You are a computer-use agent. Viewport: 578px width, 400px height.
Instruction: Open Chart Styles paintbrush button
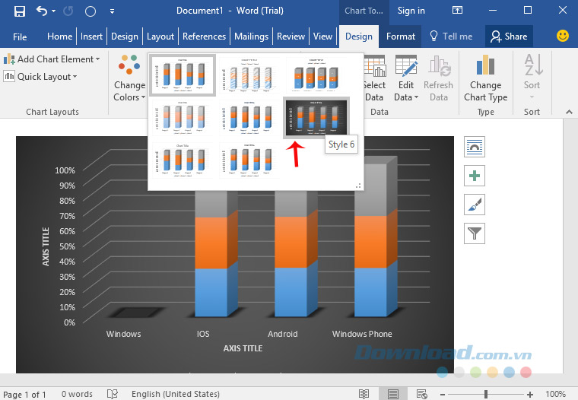tap(475, 204)
